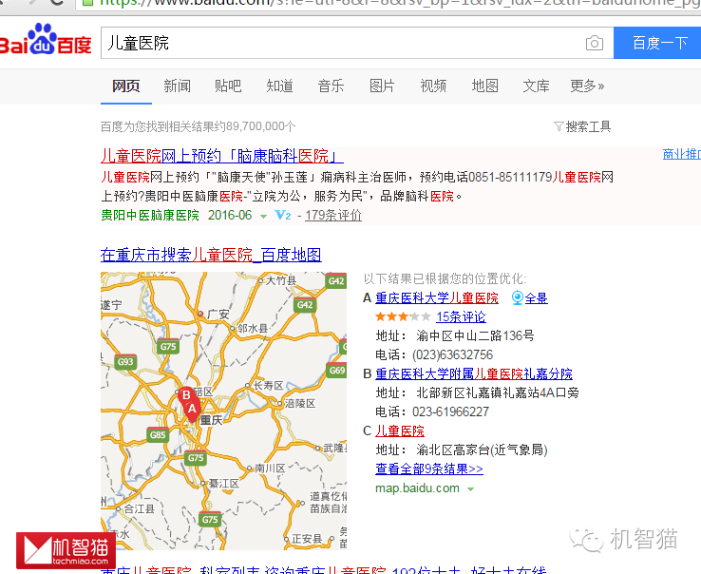The image size is (701, 574).
Task: Click the result count text 89,700,000个
Action: pyautogui.click(x=260, y=126)
